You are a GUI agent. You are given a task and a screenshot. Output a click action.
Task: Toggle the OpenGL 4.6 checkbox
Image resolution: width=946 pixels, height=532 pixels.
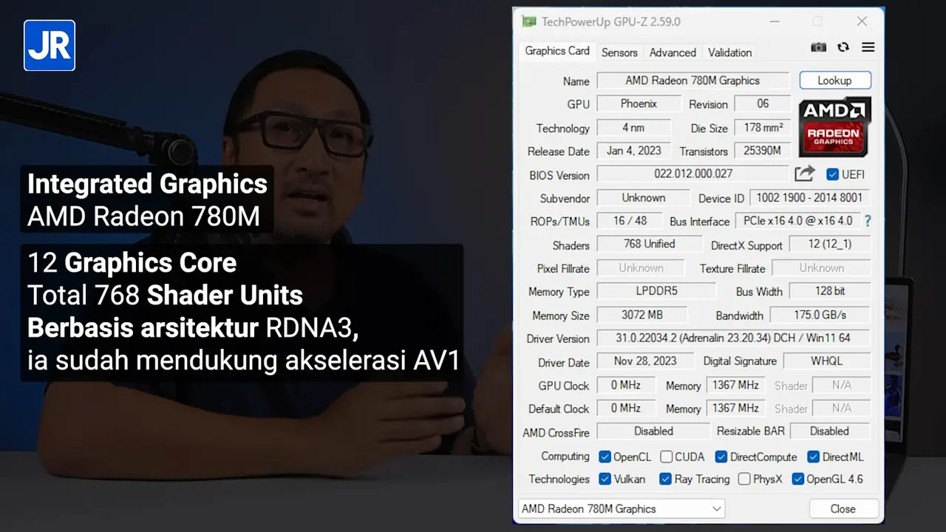pos(797,479)
